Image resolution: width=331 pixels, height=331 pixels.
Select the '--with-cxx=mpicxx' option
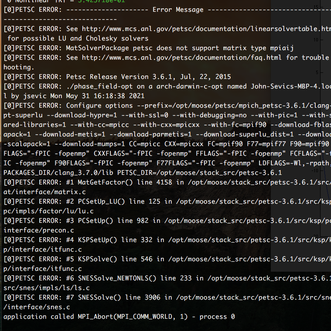coord(166,125)
